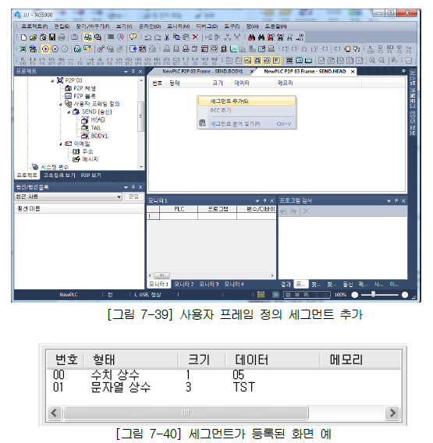Click the 수치 상수 segment row

pos(223,374)
